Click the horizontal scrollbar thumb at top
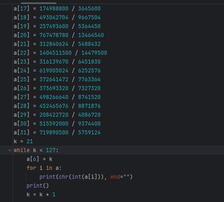 point(39,3)
